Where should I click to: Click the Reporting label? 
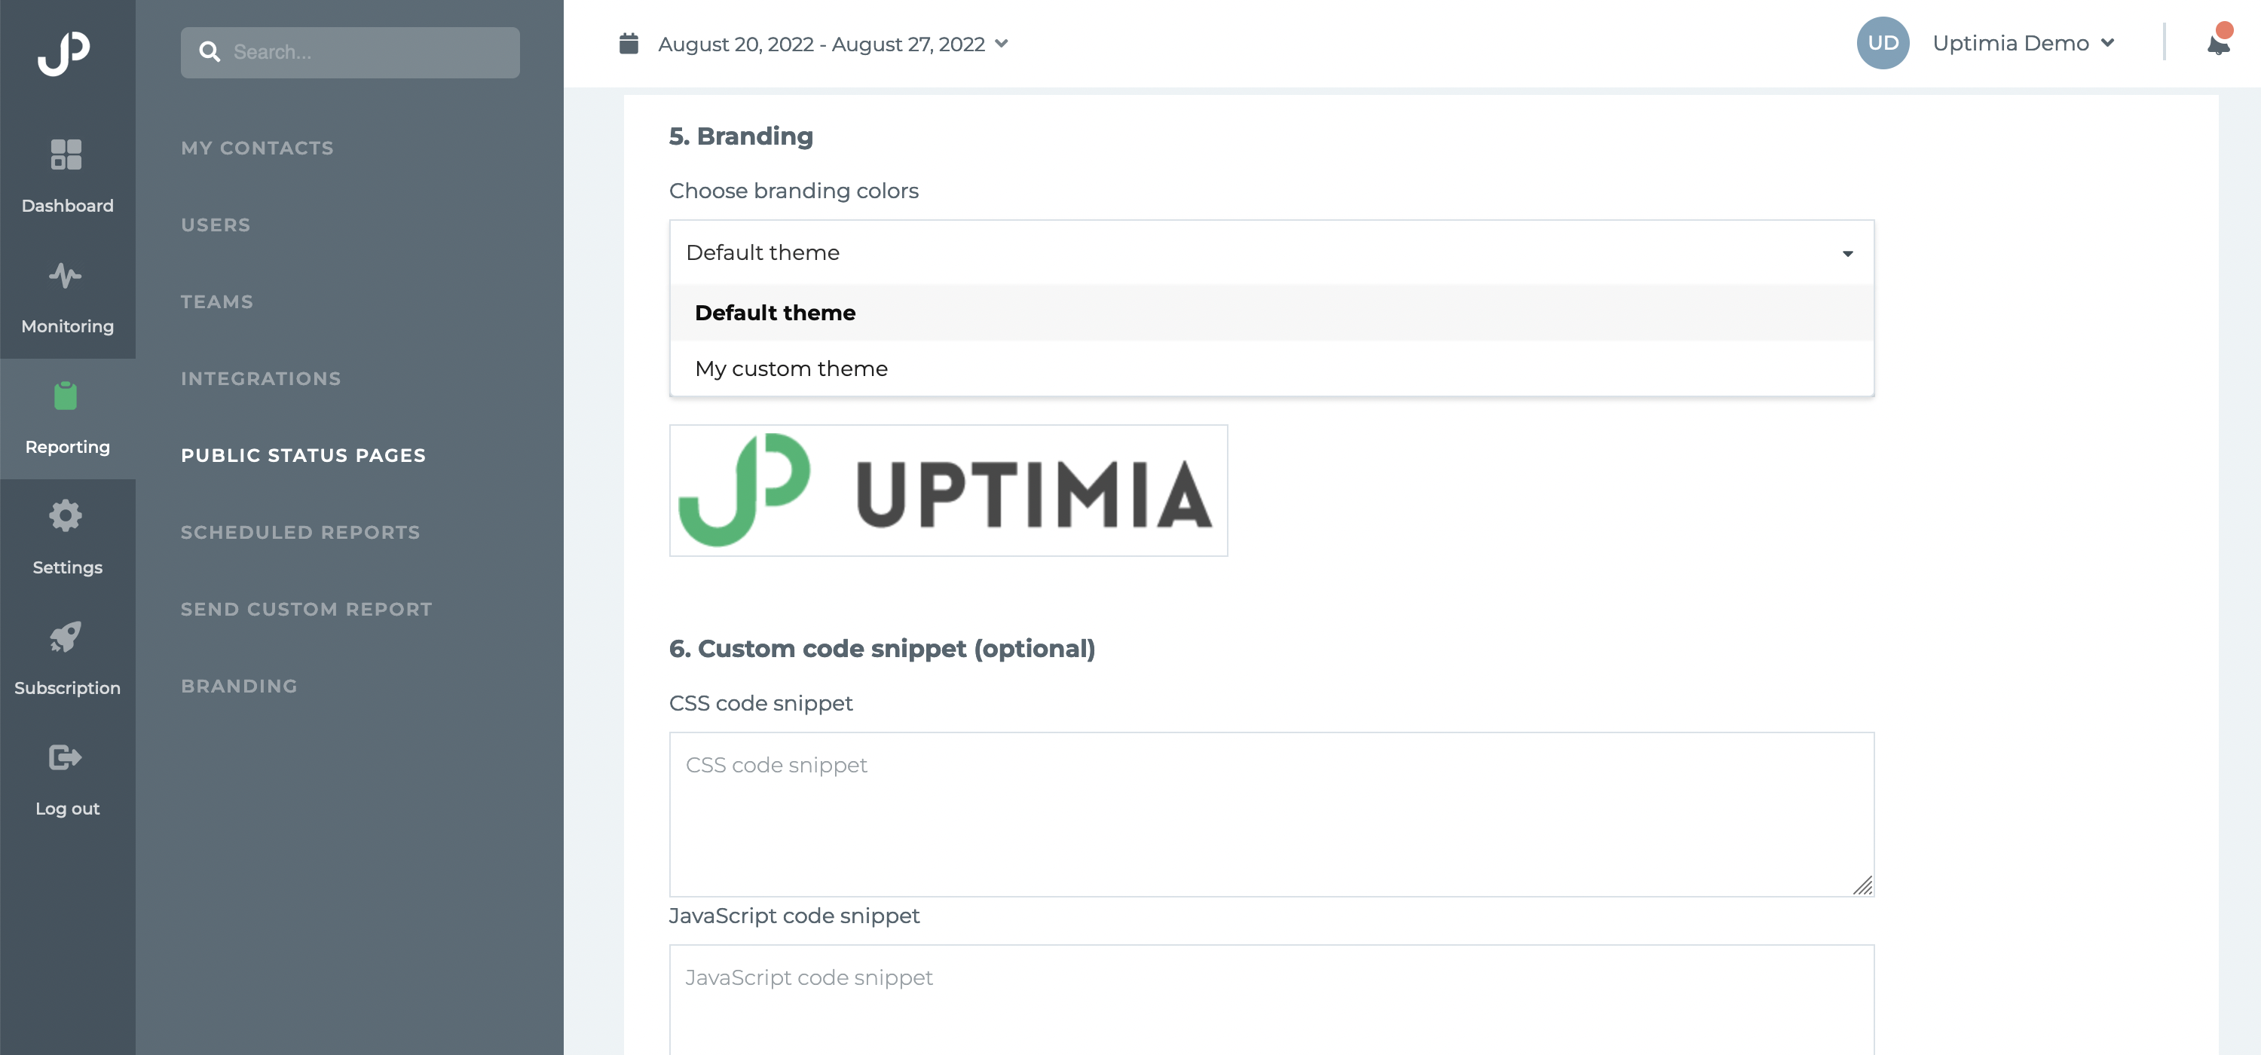(68, 447)
